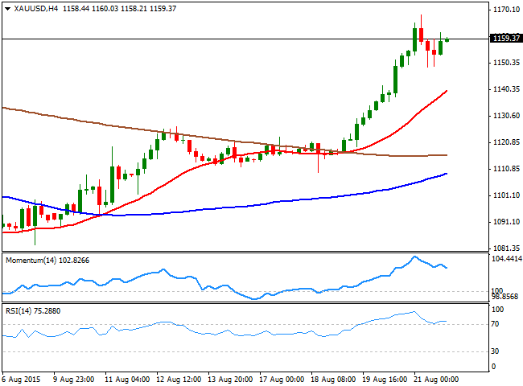Click the 12 Aug 12:00 time label
The image size is (523, 386).
tap(179, 380)
